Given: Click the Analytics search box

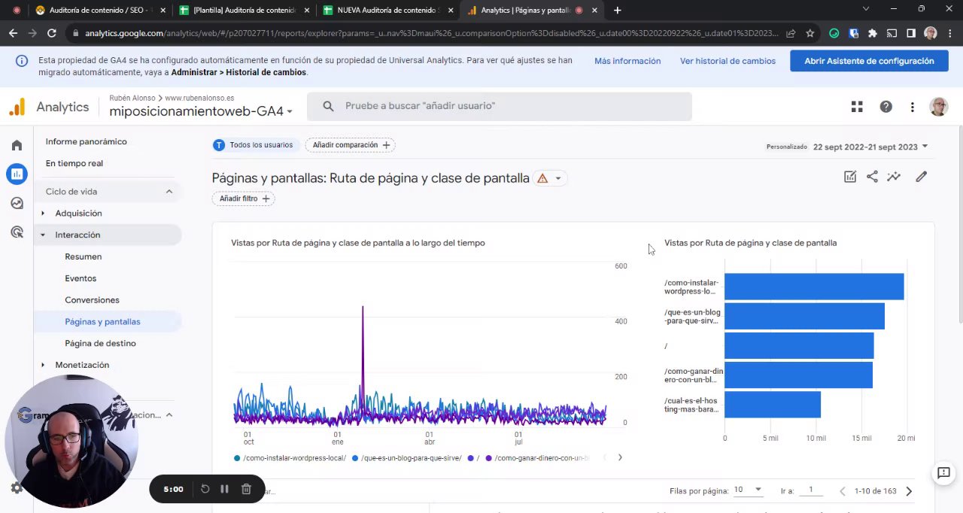Looking at the screenshot, I should tap(499, 106).
